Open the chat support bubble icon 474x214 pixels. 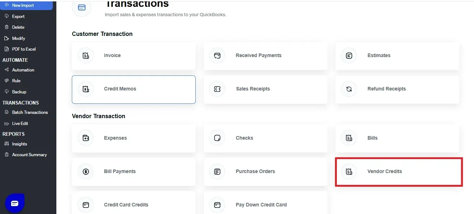point(14,203)
